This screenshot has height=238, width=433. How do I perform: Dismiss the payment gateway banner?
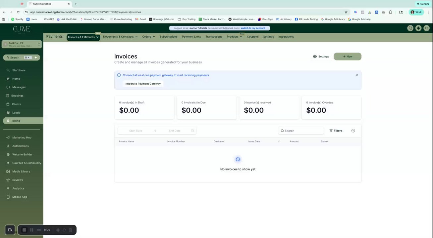tap(357, 75)
